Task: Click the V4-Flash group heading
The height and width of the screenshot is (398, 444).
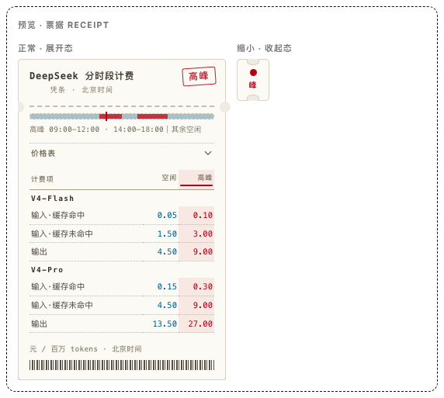Action: (52, 199)
